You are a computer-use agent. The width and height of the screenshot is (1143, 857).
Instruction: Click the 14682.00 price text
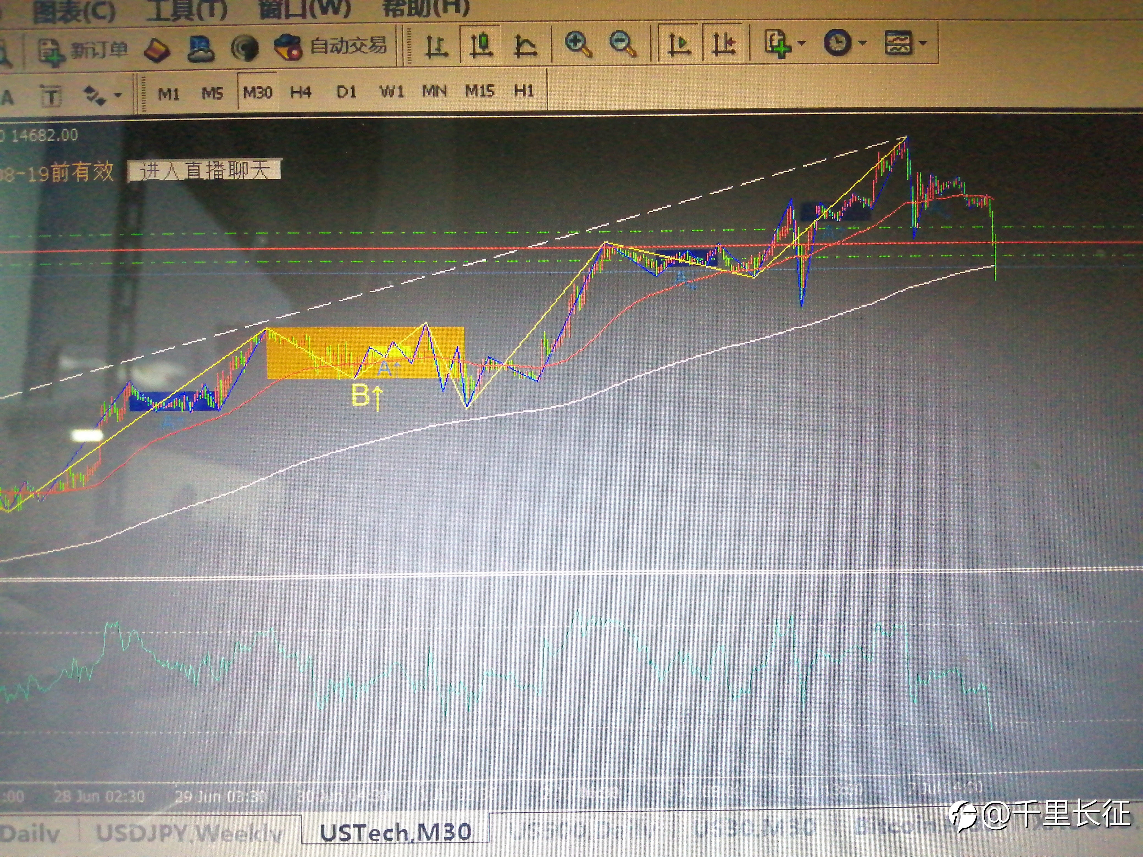tap(45, 136)
